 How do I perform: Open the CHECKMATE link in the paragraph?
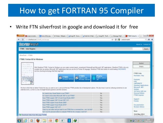[122, 69]
